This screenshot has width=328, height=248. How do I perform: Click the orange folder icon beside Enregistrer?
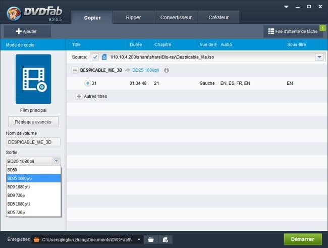(x=37, y=239)
